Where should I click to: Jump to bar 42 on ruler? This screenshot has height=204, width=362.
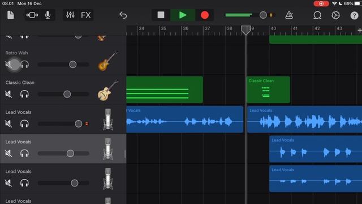click(317, 28)
